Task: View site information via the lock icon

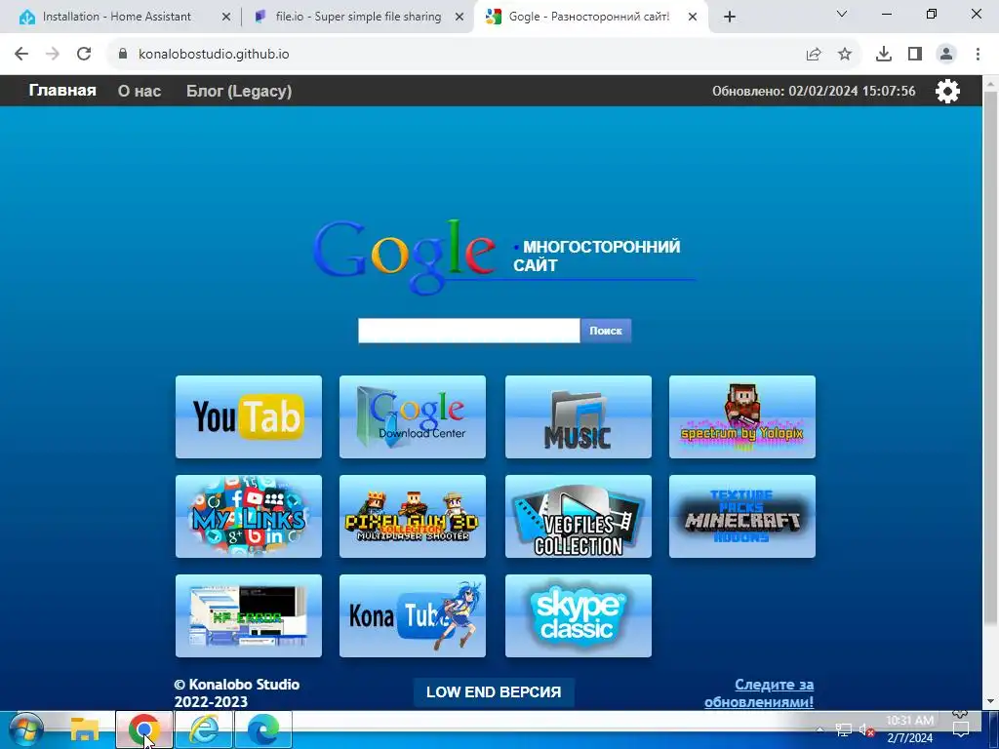Action: [x=123, y=54]
